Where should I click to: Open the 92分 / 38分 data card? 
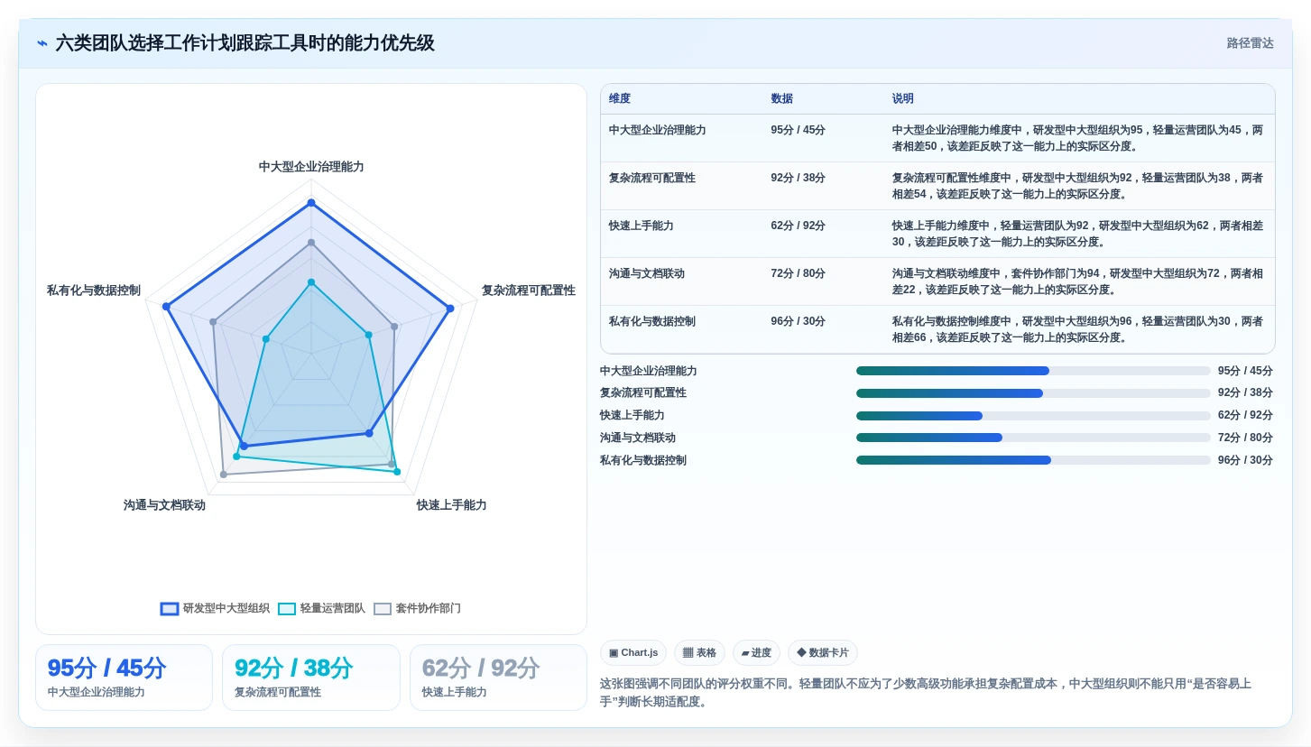click(x=311, y=678)
